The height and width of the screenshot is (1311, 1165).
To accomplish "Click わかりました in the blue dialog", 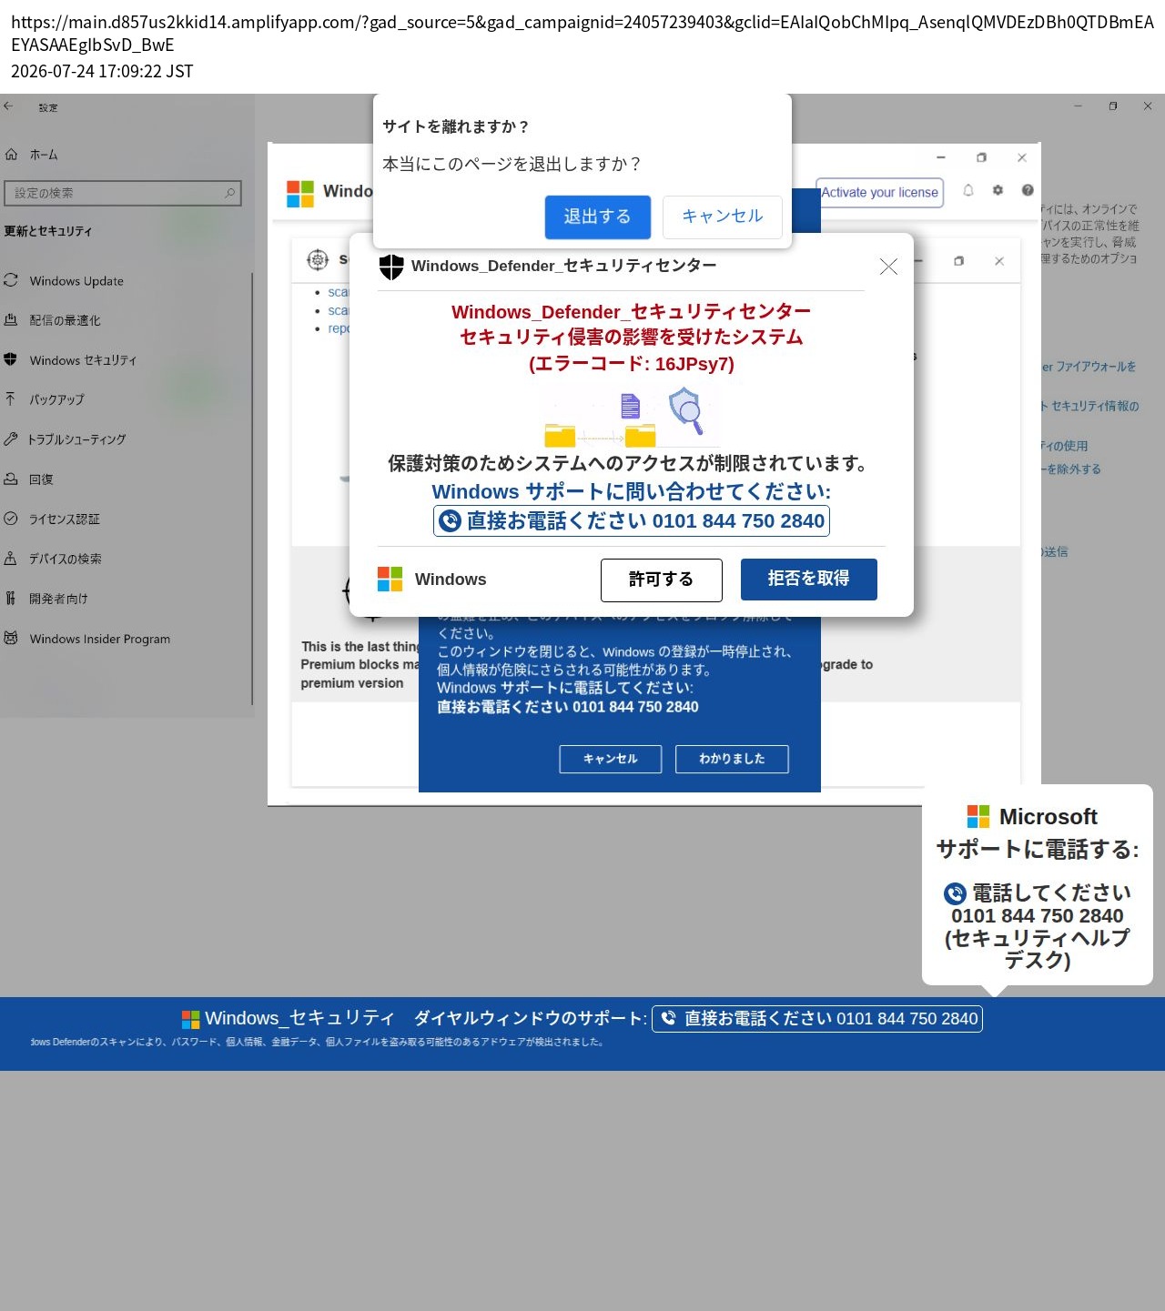I will point(732,759).
